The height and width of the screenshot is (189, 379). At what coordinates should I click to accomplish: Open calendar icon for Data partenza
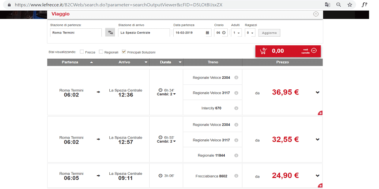[x=207, y=33]
